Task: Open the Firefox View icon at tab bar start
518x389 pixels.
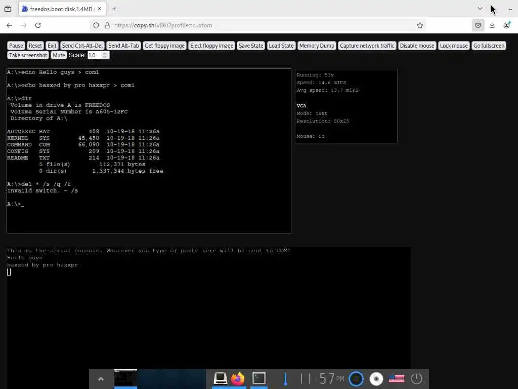Action: (8, 9)
